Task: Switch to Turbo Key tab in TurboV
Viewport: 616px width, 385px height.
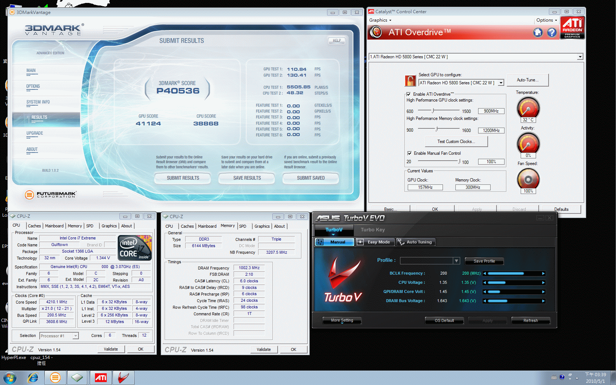Action: click(373, 230)
